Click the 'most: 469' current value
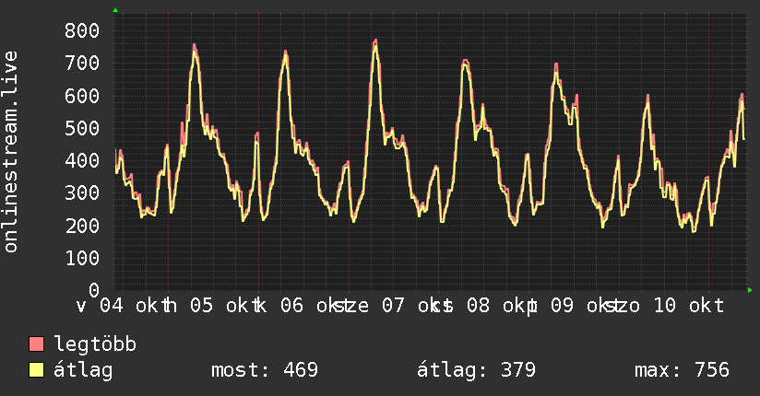Image resolution: width=760 pixels, height=396 pixels. [x=265, y=370]
